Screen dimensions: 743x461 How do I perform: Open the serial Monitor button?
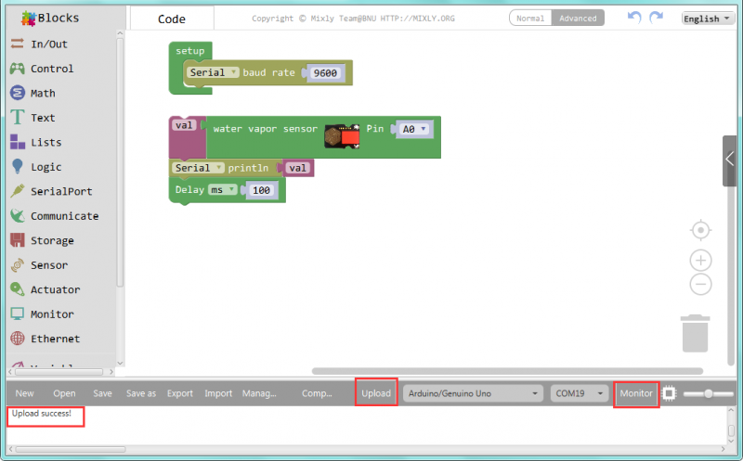coord(636,393)
